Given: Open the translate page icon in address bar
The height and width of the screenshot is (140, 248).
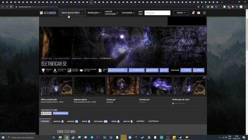Looking at the screenshot, I should [198, 7].
